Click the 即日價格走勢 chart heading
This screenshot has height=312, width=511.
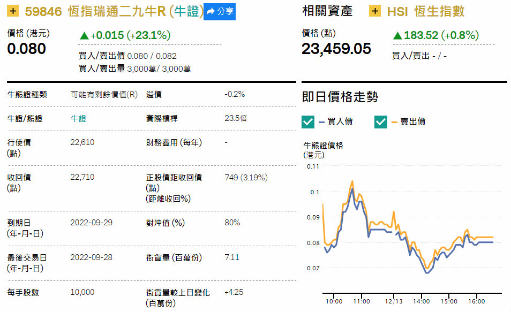click(x=340, y=97)
